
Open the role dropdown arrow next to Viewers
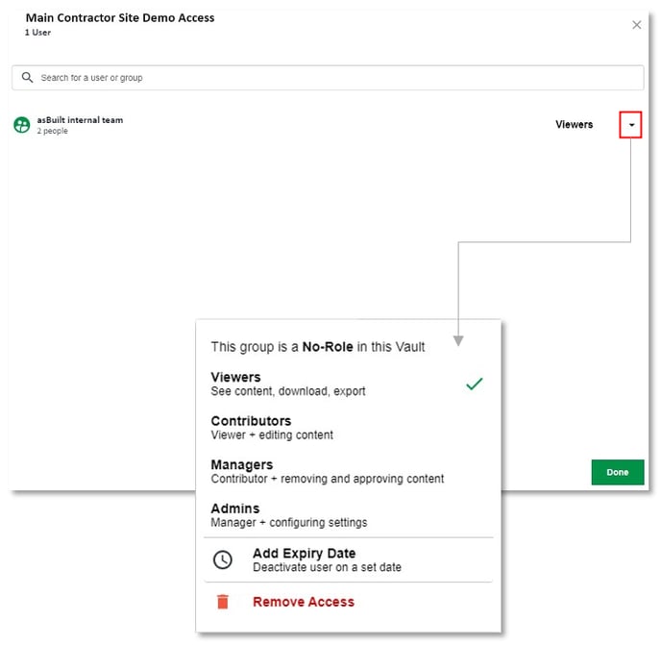point(630,124)
